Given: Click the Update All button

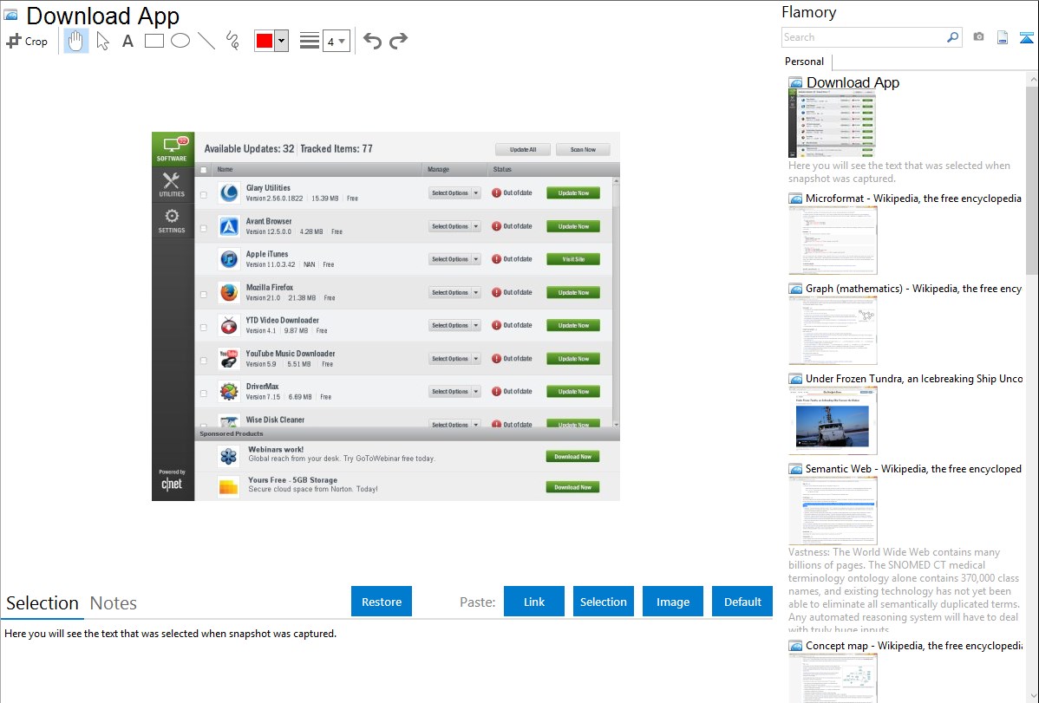Looking at the screenshot, I should (524, 150).
